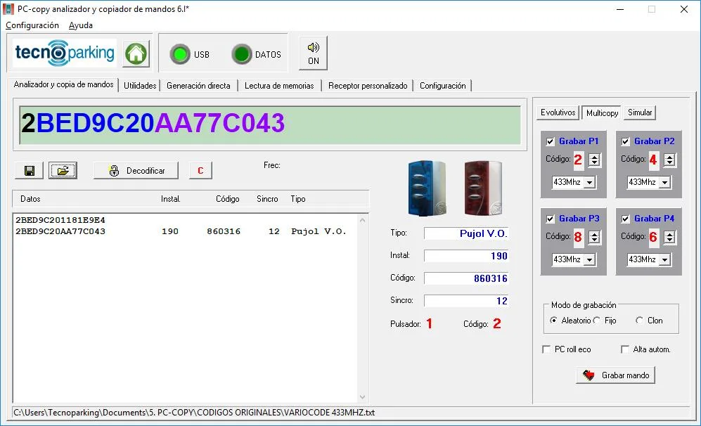Screen dimensions: 701x426
Task: Click the USB green status light
Action: point(180,55)
